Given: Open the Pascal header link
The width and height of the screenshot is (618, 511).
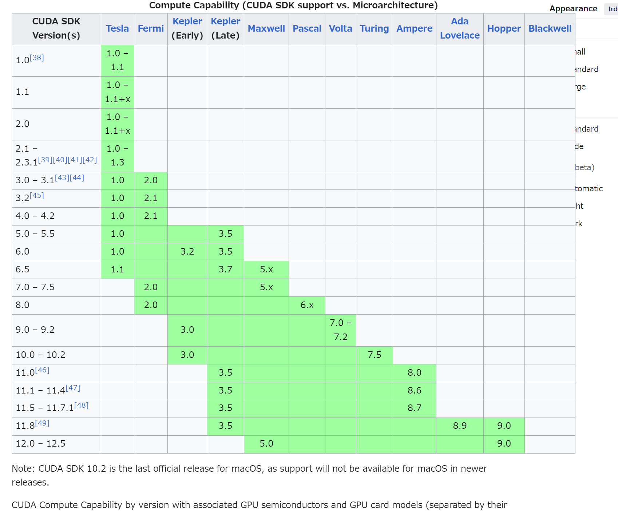Looking at the screenshot, I should 307,28.
